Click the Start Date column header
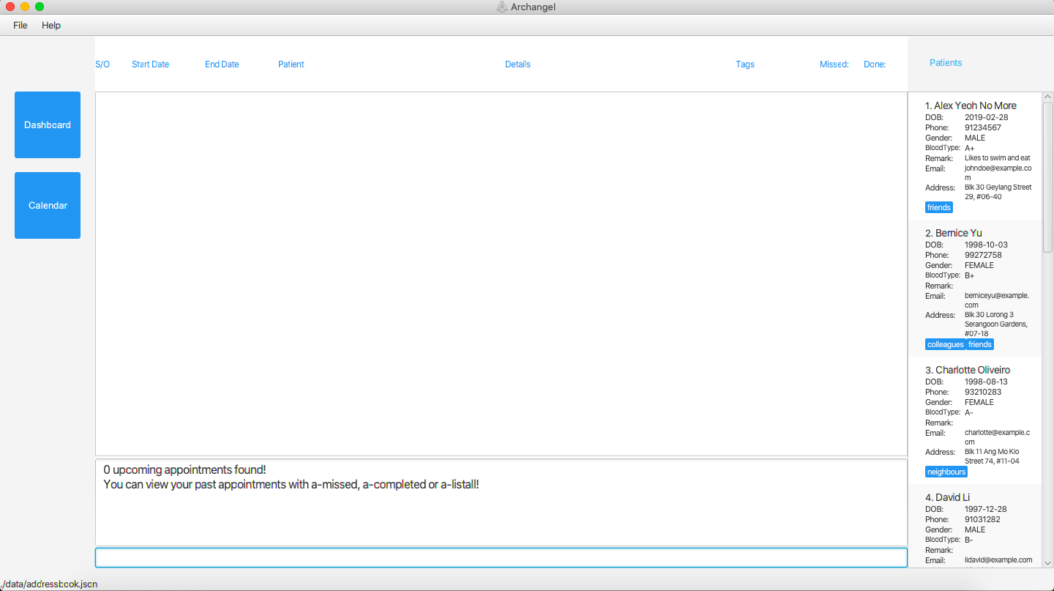The height and width of the screenshot is (591, 1054). pos(150,64)
